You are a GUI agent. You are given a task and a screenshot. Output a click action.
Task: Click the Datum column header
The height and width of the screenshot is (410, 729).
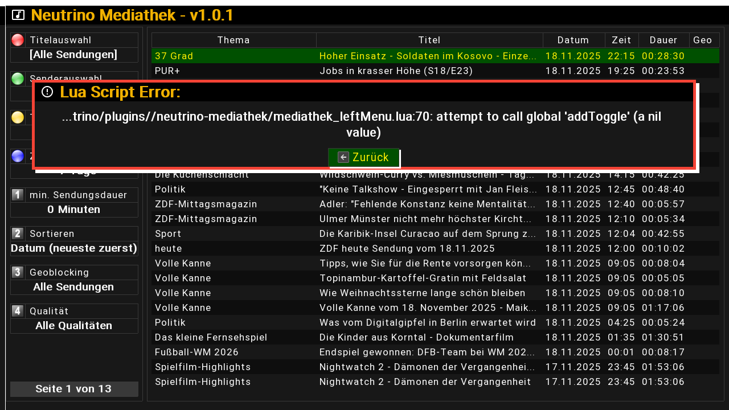pos(573,40)
